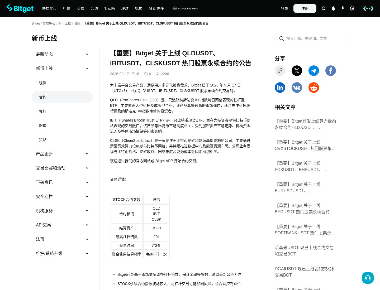380x290 pixels.
Task: Toggle the theme icon in header
Action: point(368,8)
